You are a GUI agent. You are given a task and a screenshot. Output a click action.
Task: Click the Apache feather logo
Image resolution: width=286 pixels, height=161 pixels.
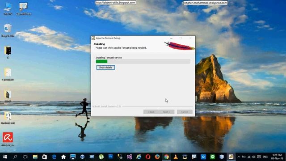[179, 46]
